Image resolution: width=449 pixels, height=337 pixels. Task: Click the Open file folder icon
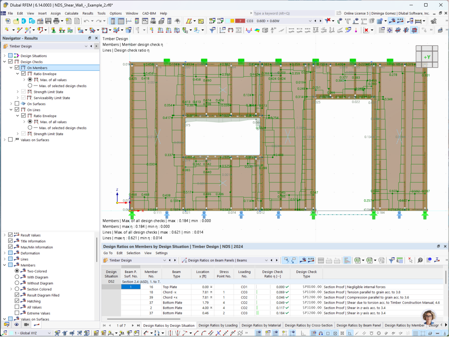[16, 21]
